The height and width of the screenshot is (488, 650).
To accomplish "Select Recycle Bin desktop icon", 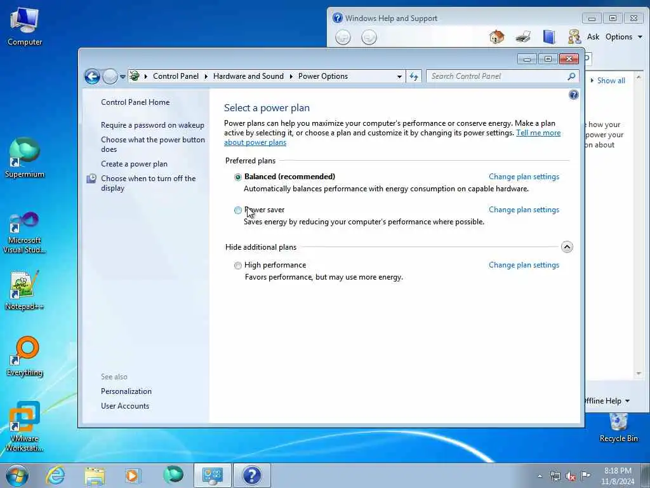I will 618,428.
